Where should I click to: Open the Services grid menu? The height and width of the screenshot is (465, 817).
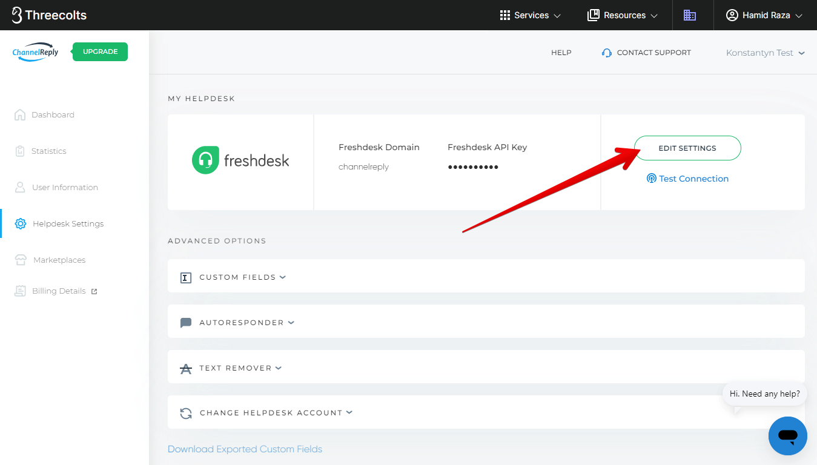pos(531,15)
